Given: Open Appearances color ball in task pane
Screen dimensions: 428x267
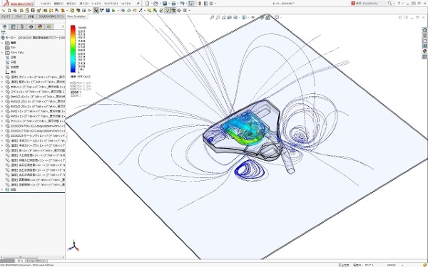Looking at the screenshot, I should [424, 51].
